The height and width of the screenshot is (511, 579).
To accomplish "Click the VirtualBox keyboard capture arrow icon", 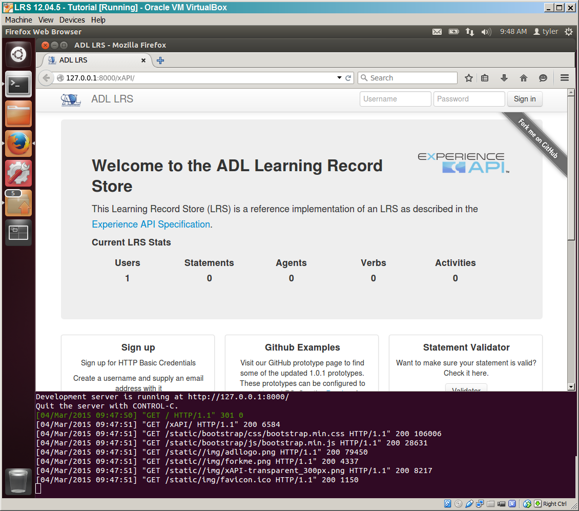I will click(x=537, y=504).
